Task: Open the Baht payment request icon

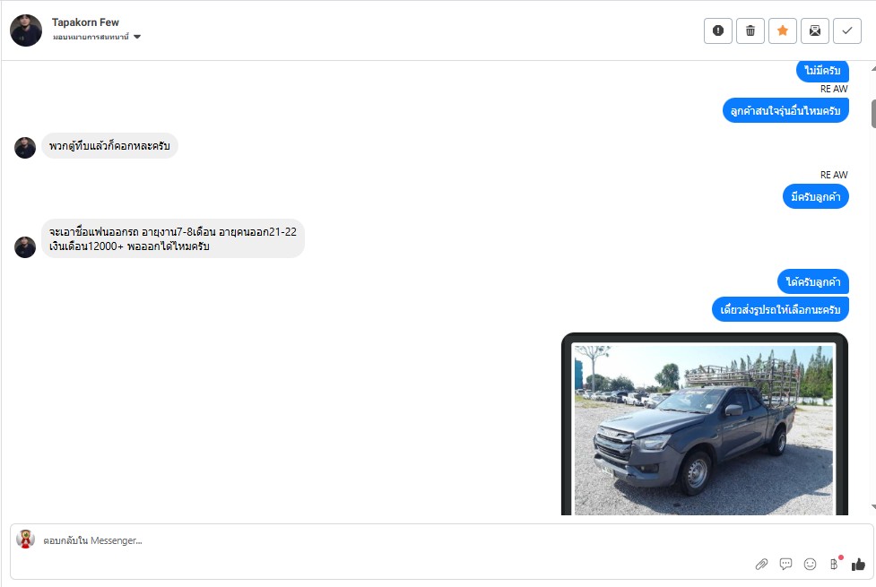Action: coord(834,564)
